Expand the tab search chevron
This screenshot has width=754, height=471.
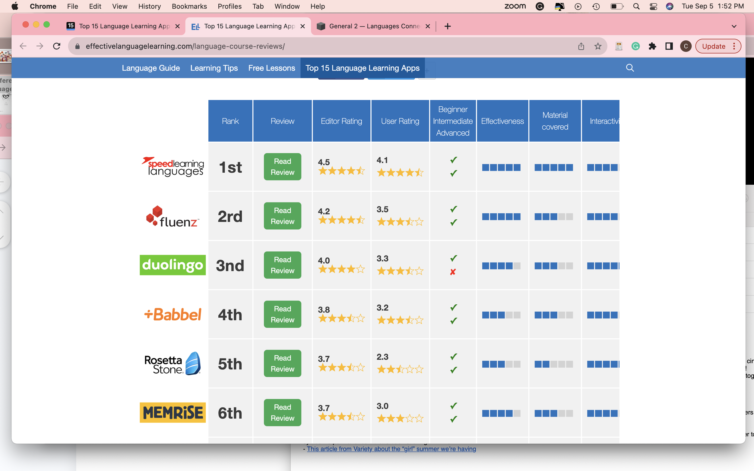pos(734,26)
